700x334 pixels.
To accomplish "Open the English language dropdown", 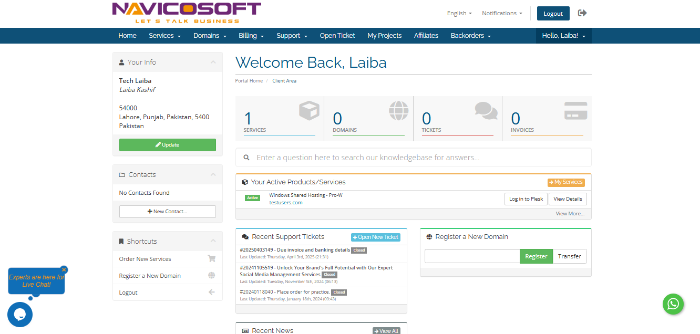I will 459,13.
